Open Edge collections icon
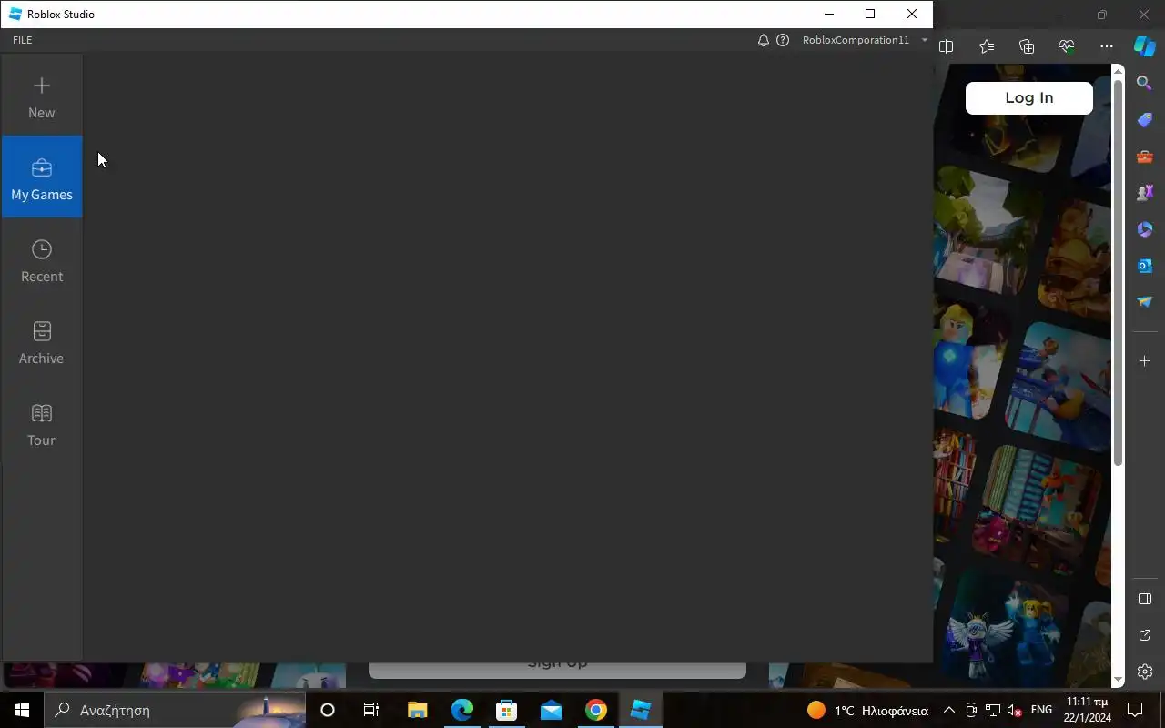Viewport: 1165px width, 728px height. pyautogui.click(x=1027, y=46)
